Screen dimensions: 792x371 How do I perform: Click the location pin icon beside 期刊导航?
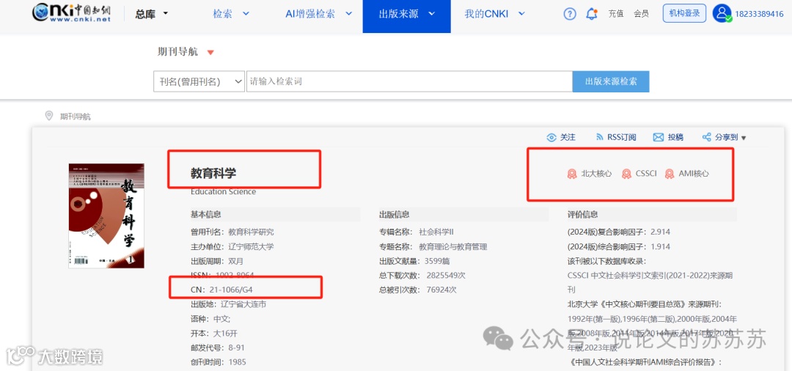(x=49, y=116)
